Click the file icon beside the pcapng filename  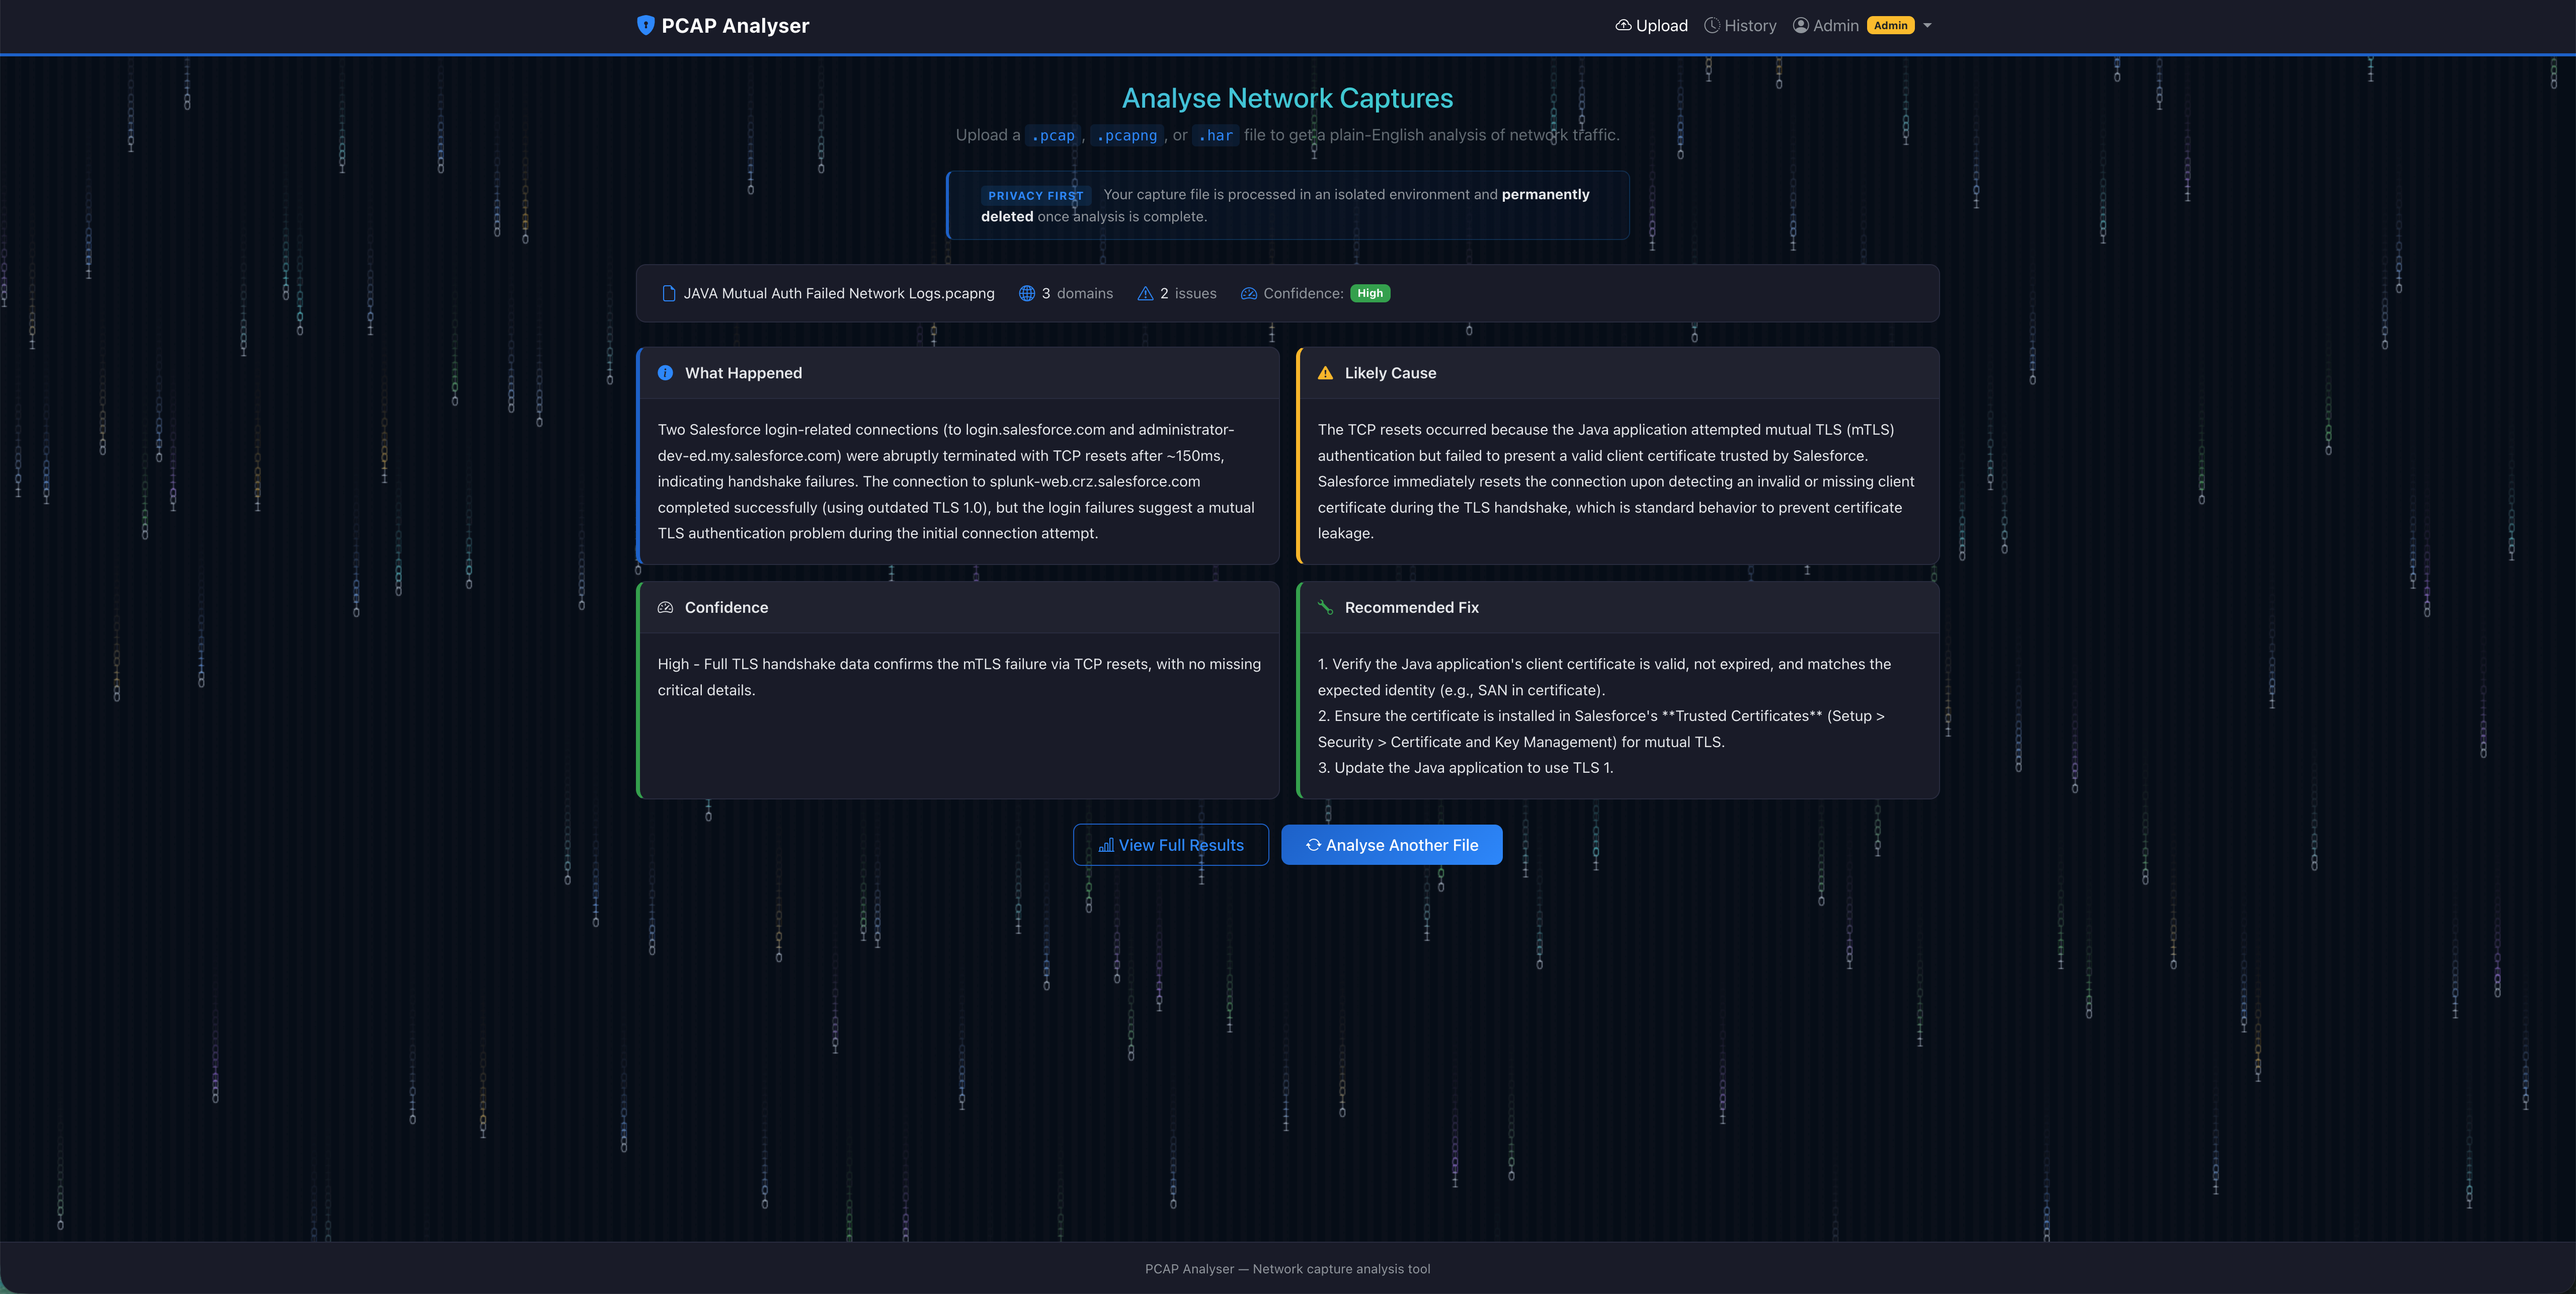pos(668,293)
